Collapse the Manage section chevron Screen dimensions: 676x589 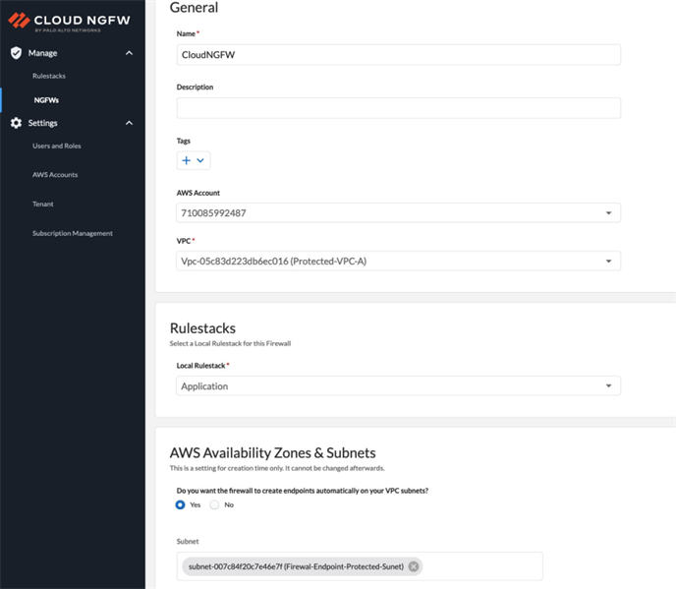pos(129,53)
